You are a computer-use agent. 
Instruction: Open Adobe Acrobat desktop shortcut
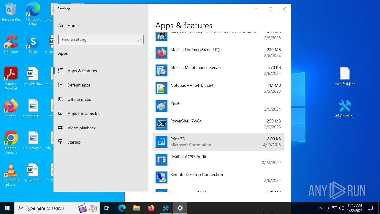tap(11, 78)
